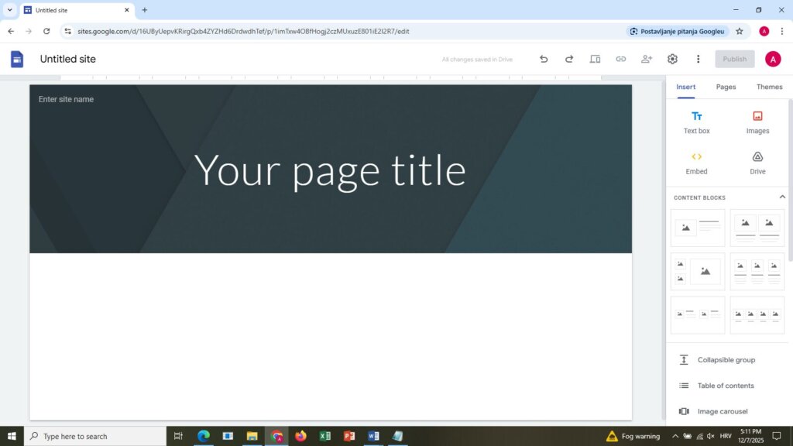Insert a file from Drive
793x446 pixels.
coord(757,162)
